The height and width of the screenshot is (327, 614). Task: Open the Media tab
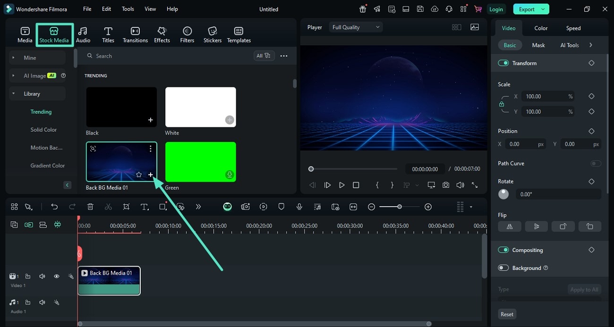click(25, 35)
